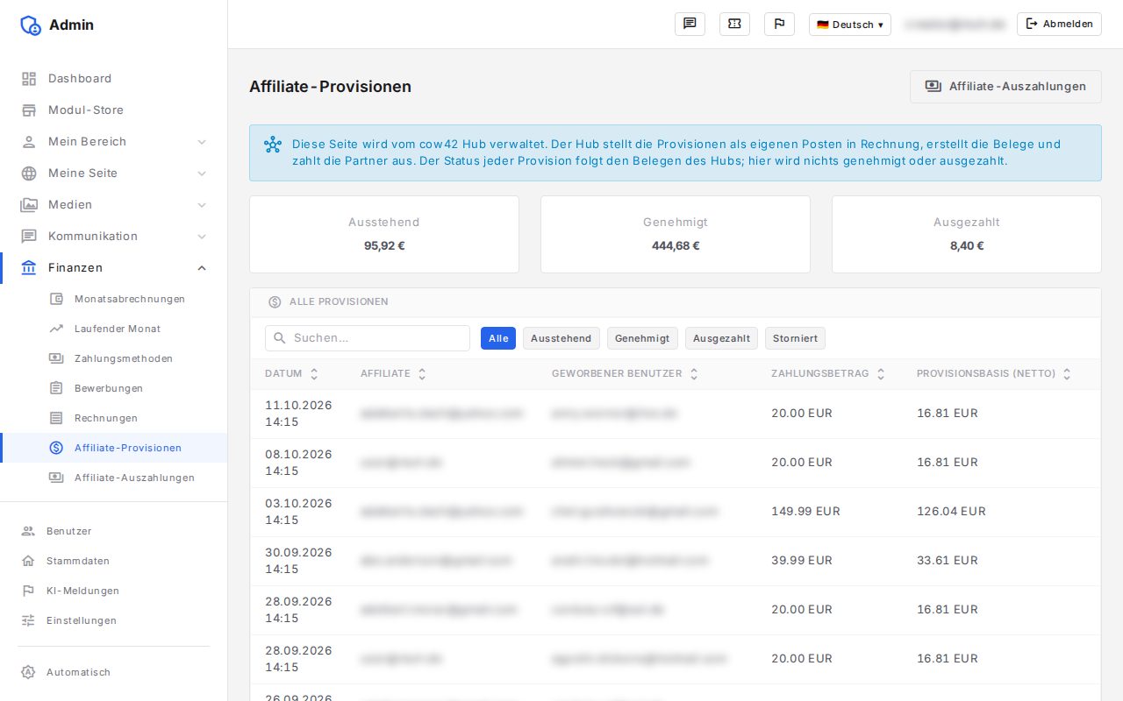Open the Rechnungen menu item

[x=114, y=418]
